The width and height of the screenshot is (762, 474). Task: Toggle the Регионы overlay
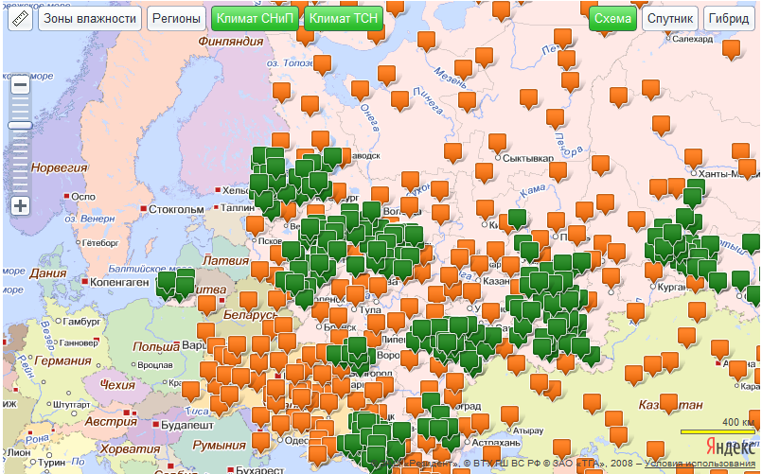(177, 19)
